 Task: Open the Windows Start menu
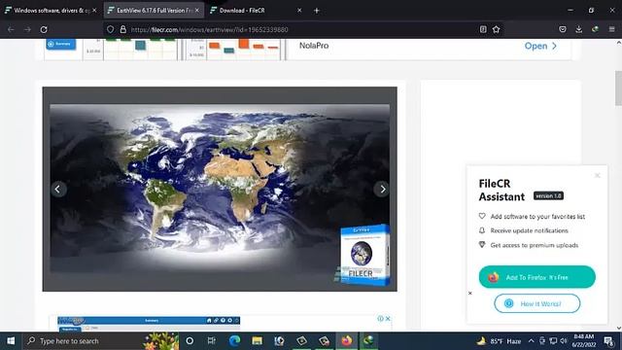11,341
